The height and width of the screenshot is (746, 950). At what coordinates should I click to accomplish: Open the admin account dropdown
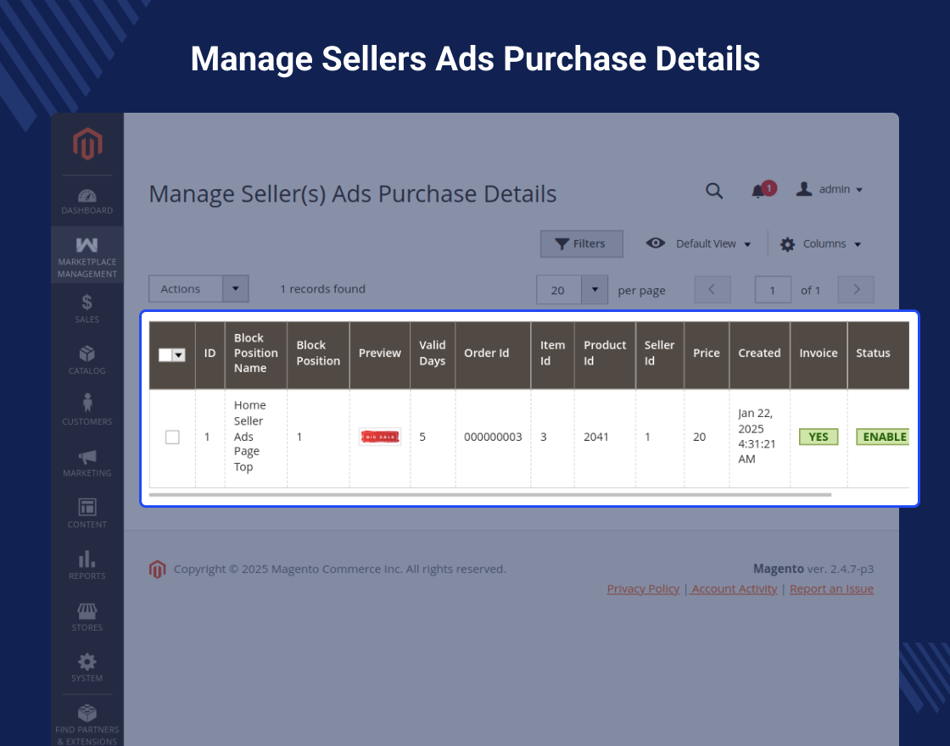click(x=830, y=190)
